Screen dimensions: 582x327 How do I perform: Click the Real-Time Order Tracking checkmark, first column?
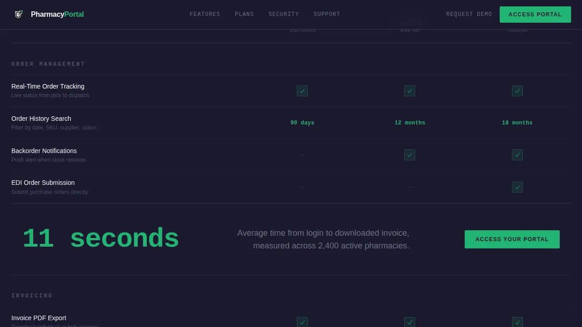pyautogui.click(x=302, y=91)
